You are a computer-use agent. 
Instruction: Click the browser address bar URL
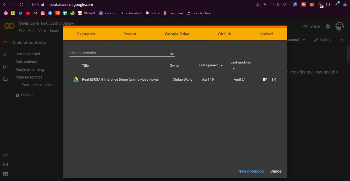[x=71, y=4]
